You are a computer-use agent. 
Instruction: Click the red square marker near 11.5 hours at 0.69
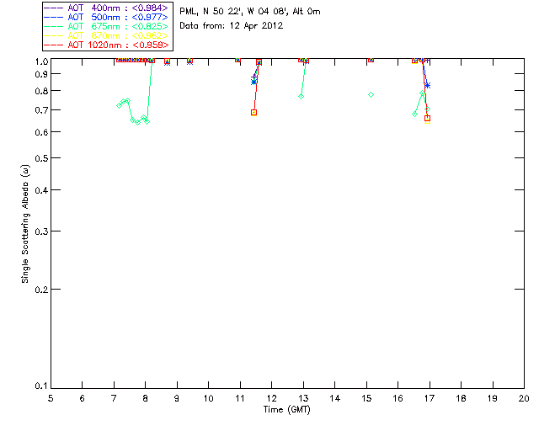point(254,113)
